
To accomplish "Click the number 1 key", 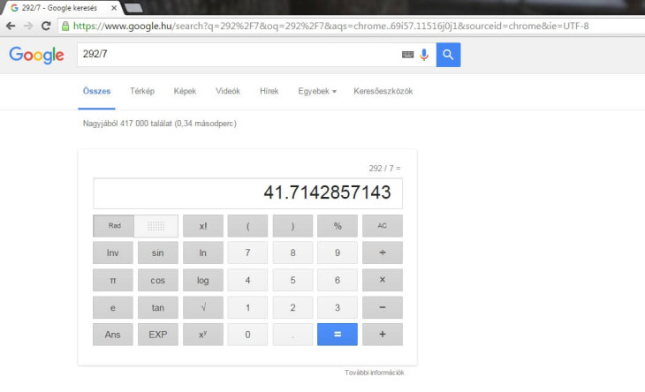I will pyautogui.click(x=247, y=307).
